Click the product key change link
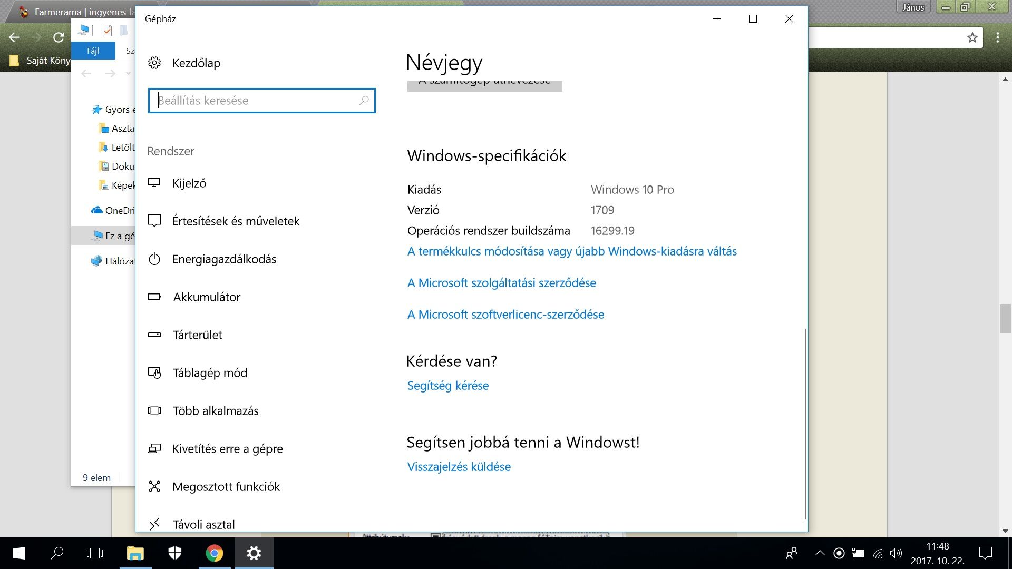 tap(572, 251)
